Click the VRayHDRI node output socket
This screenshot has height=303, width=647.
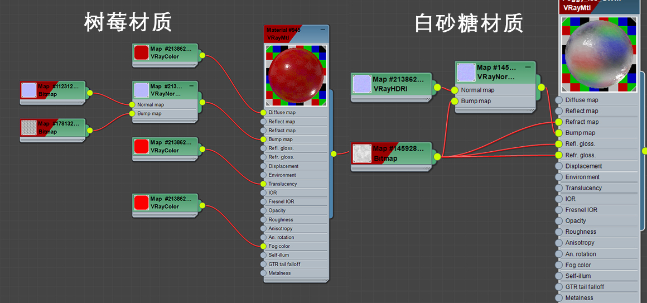(x=437, y=87)
